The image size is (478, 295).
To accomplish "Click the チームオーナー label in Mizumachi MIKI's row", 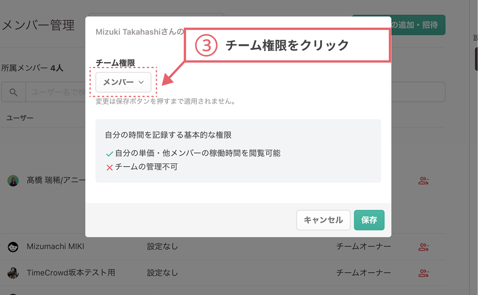I will 364,246.
